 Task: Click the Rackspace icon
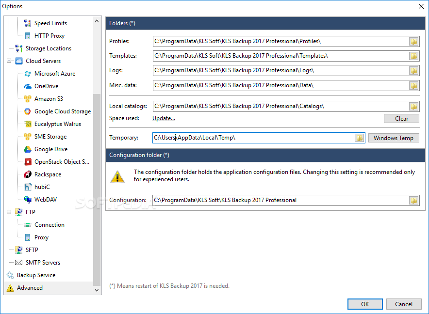point(28,174)
